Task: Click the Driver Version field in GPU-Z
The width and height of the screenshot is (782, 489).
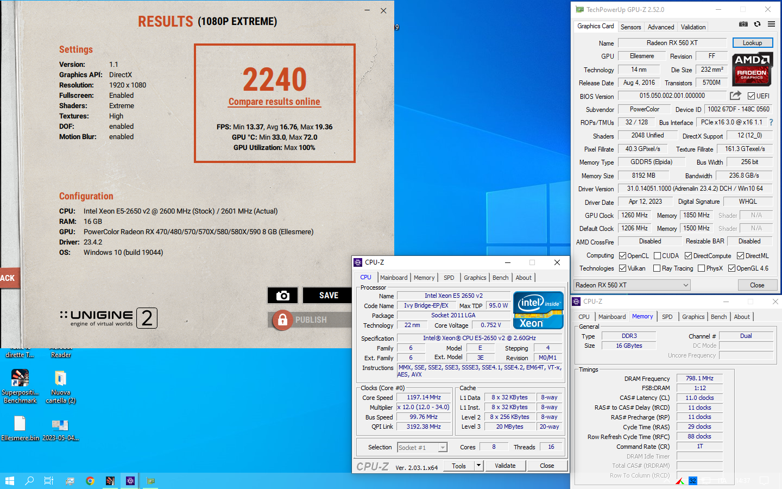Action: 695,189
